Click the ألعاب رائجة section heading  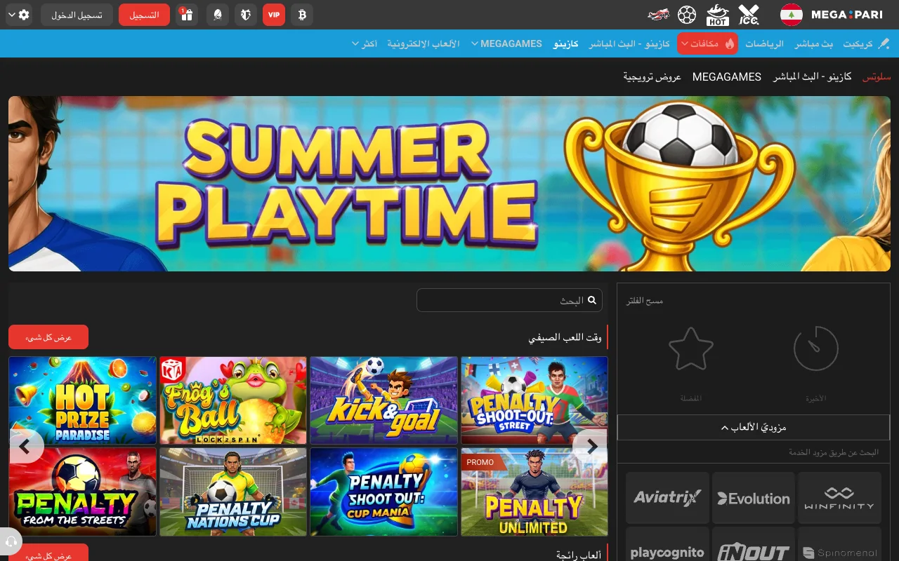[579, 555]
